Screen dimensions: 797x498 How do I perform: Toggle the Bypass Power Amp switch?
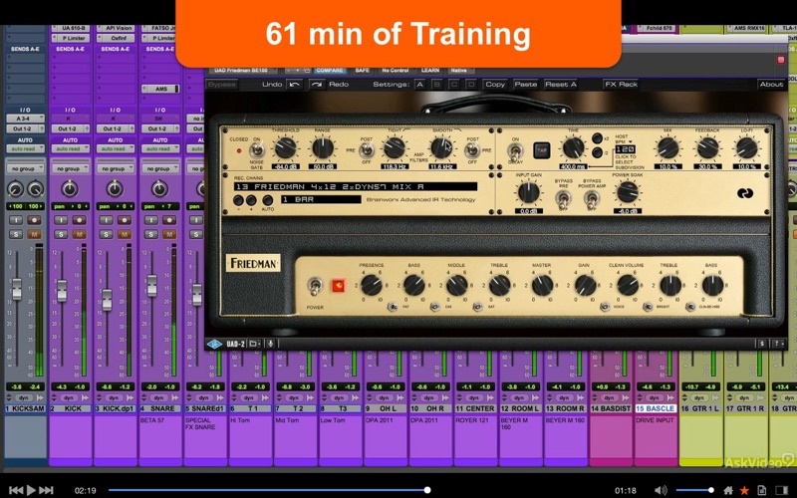592,200
